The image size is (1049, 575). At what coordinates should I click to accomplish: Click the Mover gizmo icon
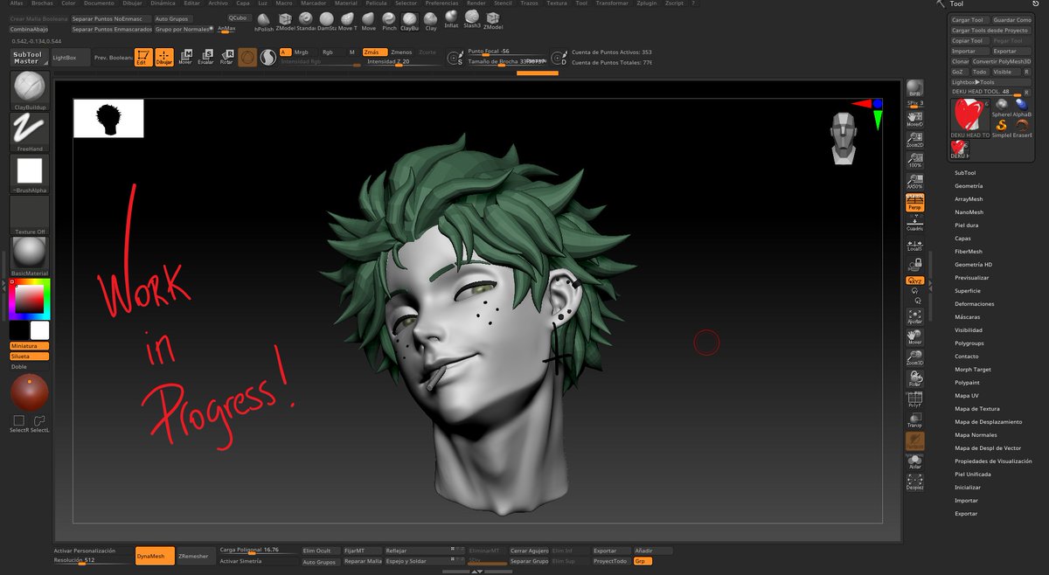[x=185, y=57]
